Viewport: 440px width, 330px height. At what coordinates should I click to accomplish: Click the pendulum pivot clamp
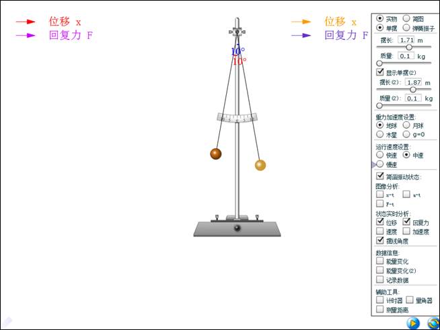pos(237,32)
